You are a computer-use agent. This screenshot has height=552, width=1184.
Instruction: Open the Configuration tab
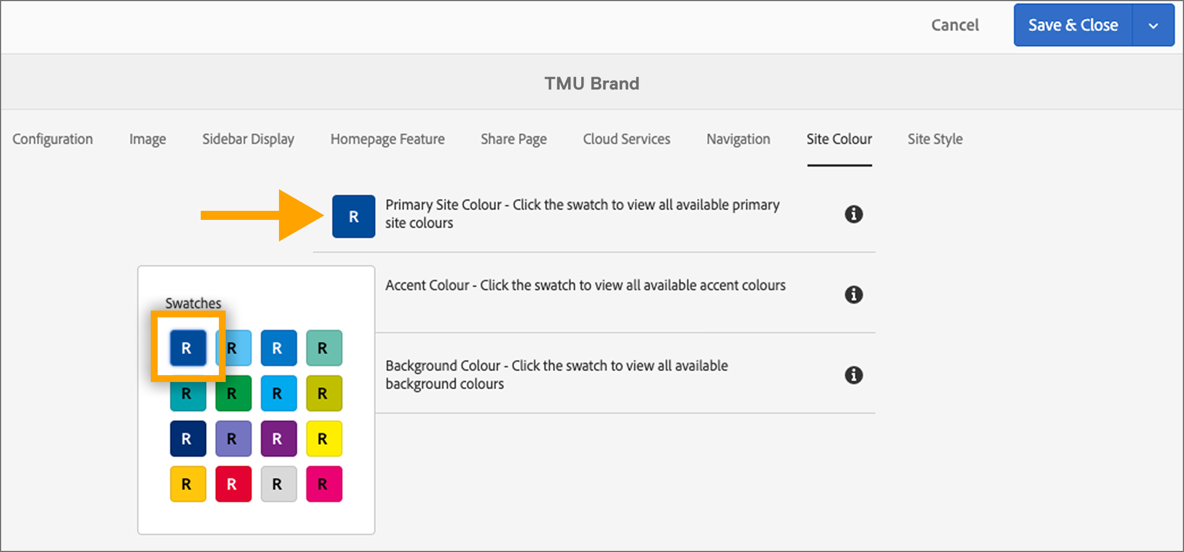(x=52, y=139)
